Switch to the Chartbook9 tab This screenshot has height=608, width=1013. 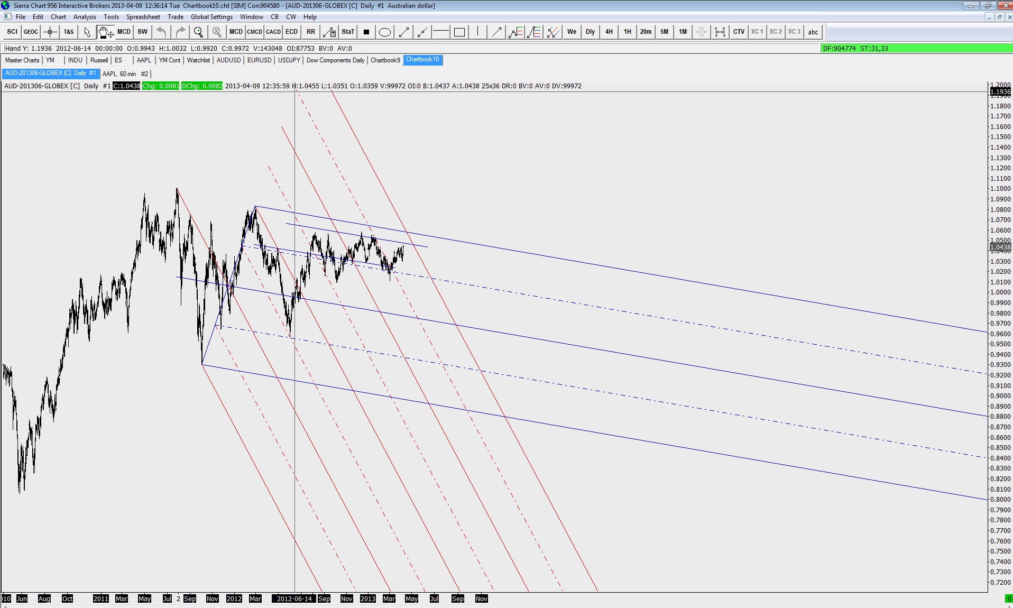385,60
